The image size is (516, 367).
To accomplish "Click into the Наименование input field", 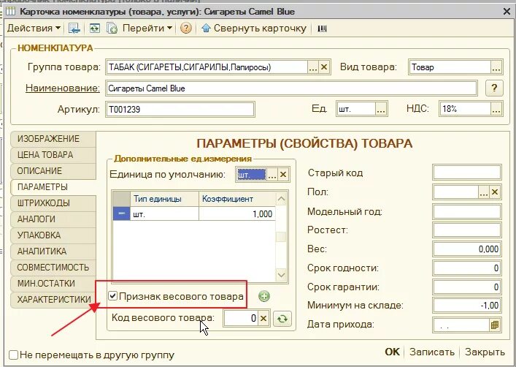I will coord(291,88).
